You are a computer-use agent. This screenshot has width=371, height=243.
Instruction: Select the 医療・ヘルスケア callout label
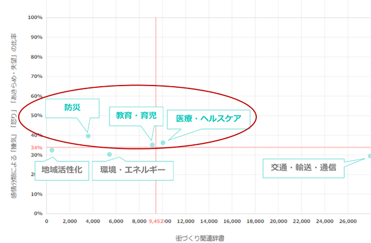(x=208, y=119)
